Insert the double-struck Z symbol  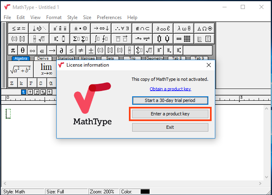(x=12, y=83)
